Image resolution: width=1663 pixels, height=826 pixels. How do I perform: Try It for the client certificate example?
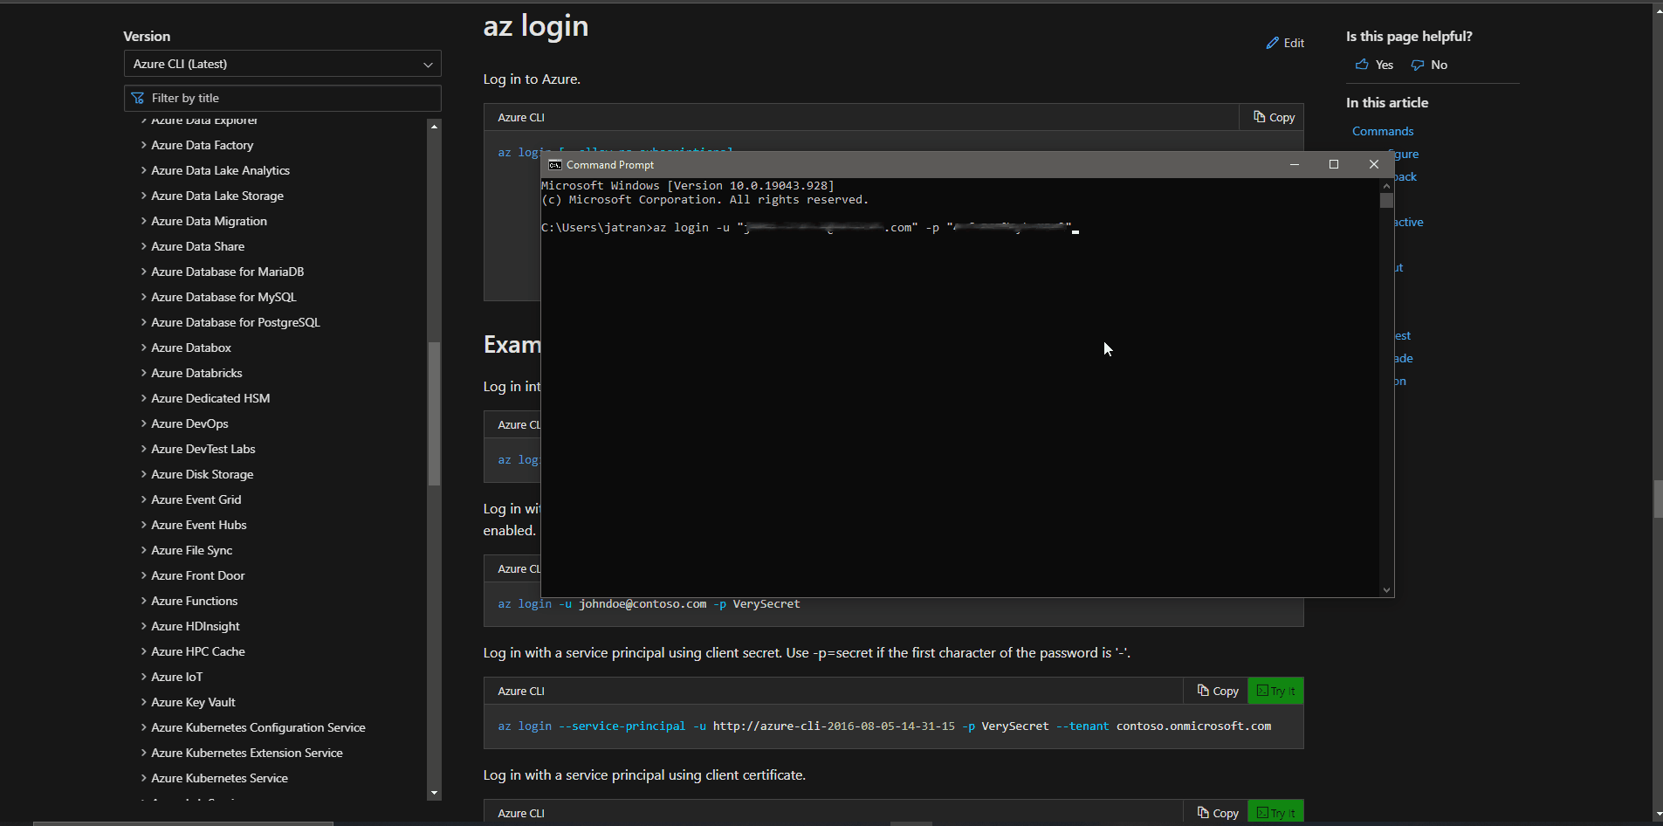(x=1275, y=813)
